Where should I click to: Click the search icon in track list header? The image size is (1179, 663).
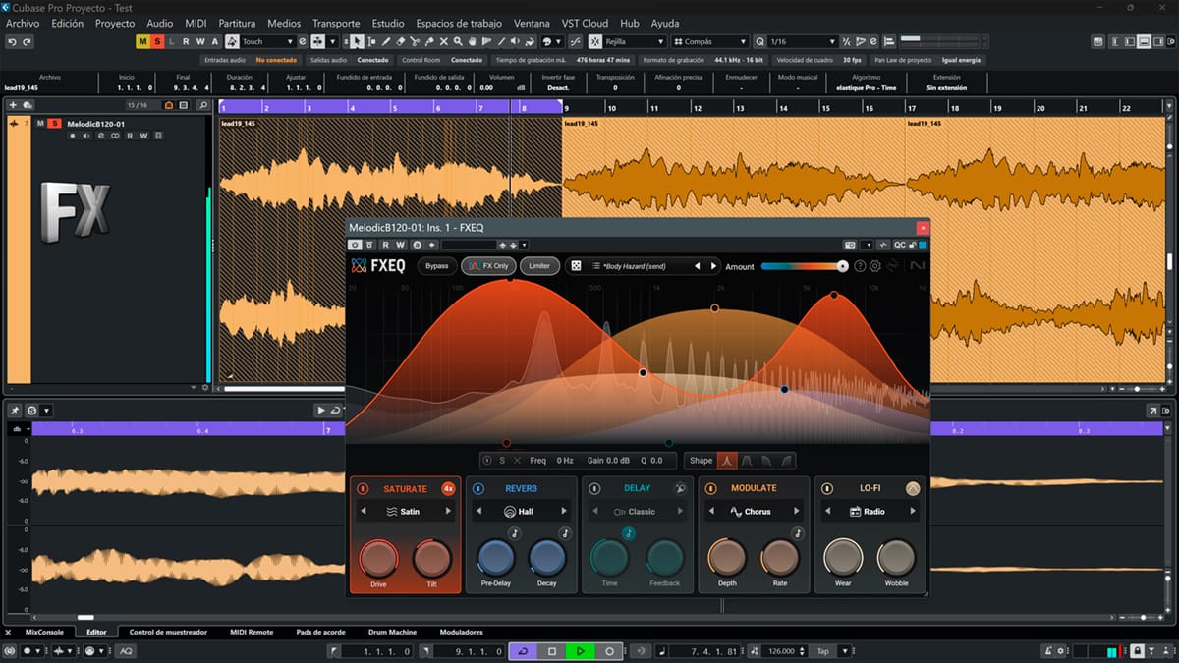(x=202, y=105)
